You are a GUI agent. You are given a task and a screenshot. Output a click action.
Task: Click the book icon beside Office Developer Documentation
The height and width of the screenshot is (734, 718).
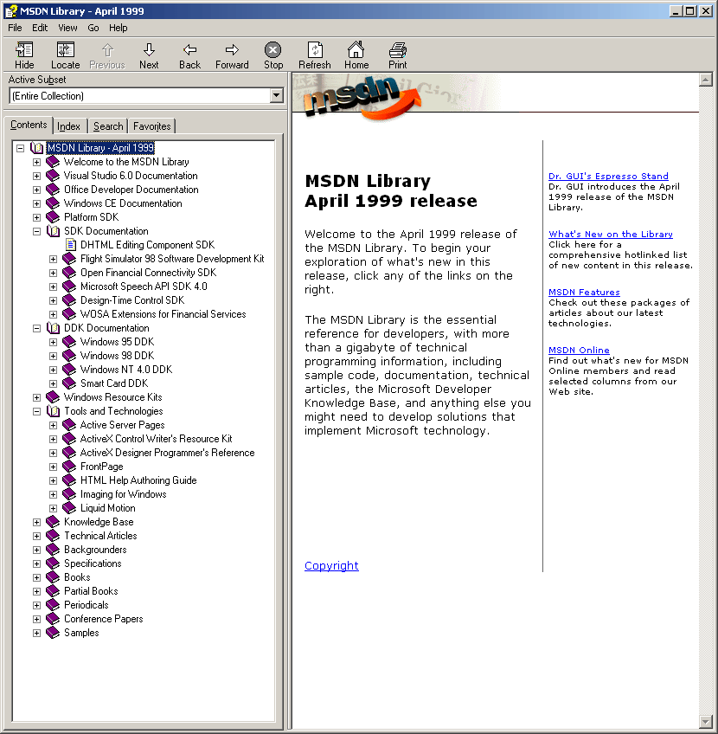(x=54, y=189)
